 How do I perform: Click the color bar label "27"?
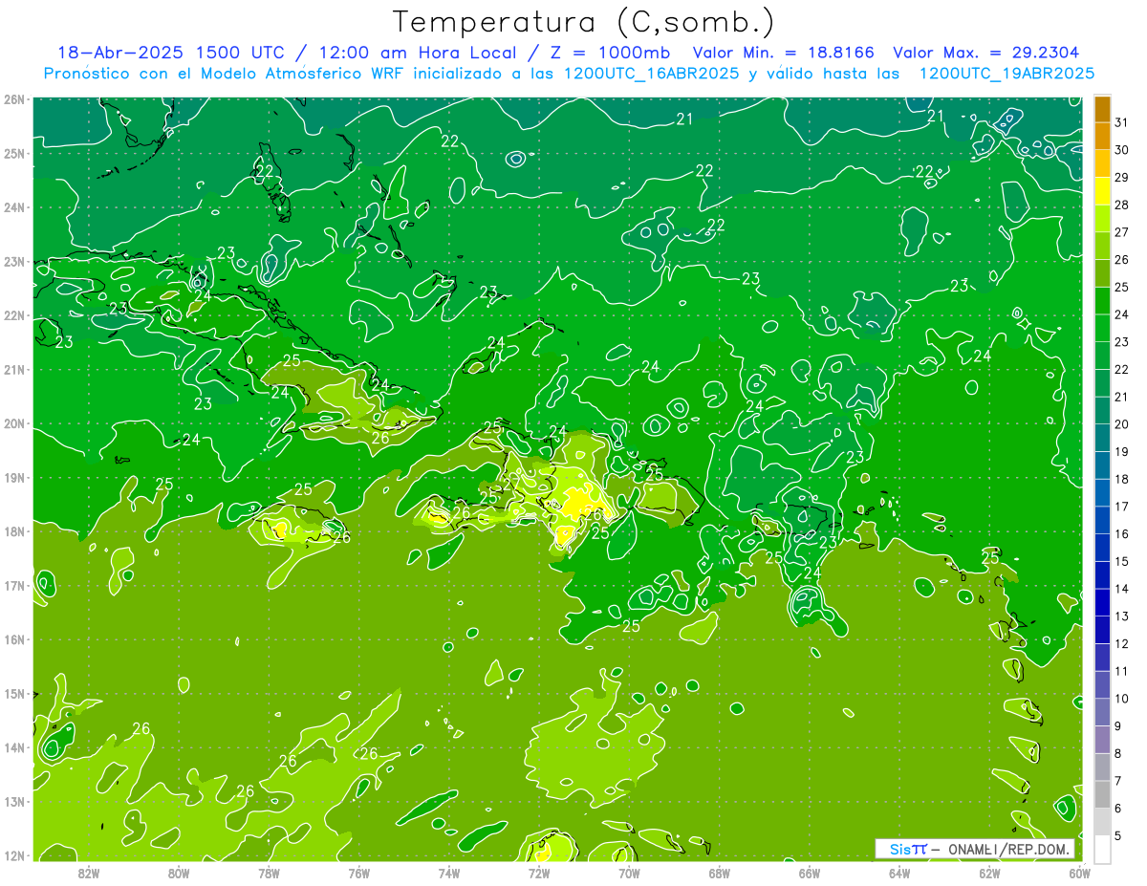tap(1122, 232)
